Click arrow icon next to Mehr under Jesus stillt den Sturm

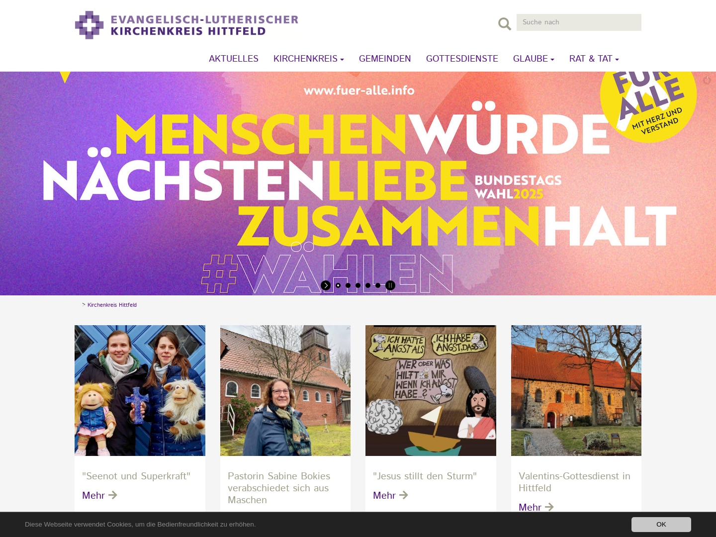coord(404,495)
